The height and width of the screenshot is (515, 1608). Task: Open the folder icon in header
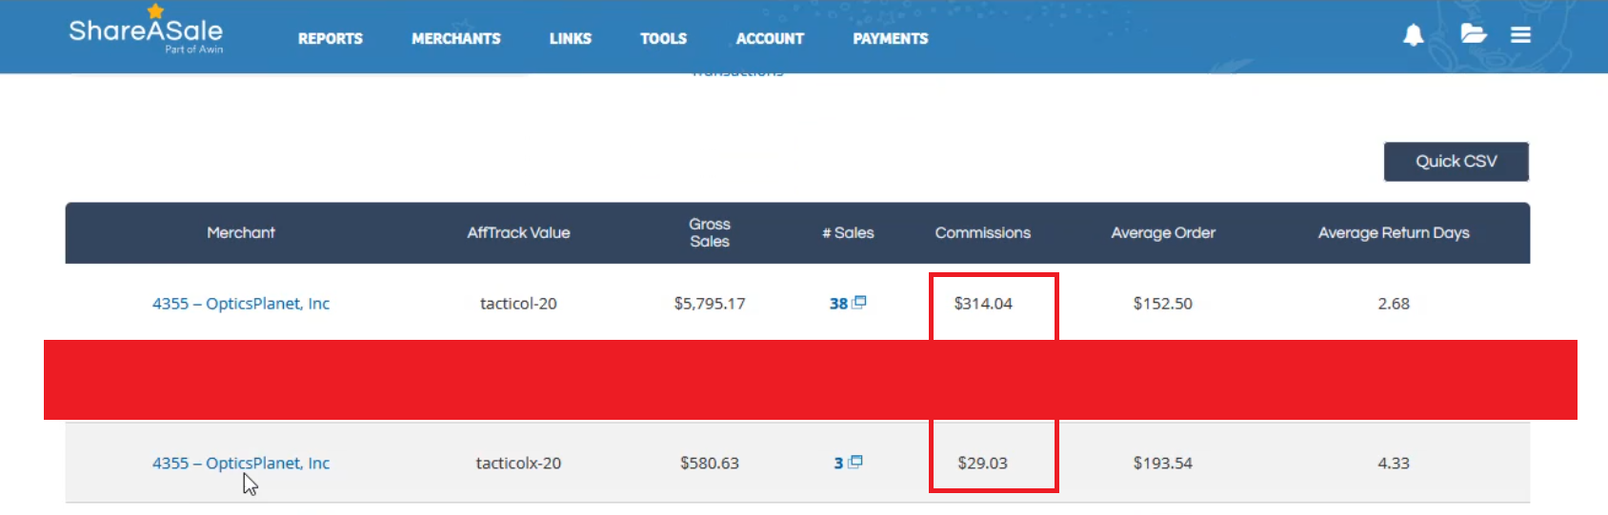pyautogui.click(x=1473, y=34)
